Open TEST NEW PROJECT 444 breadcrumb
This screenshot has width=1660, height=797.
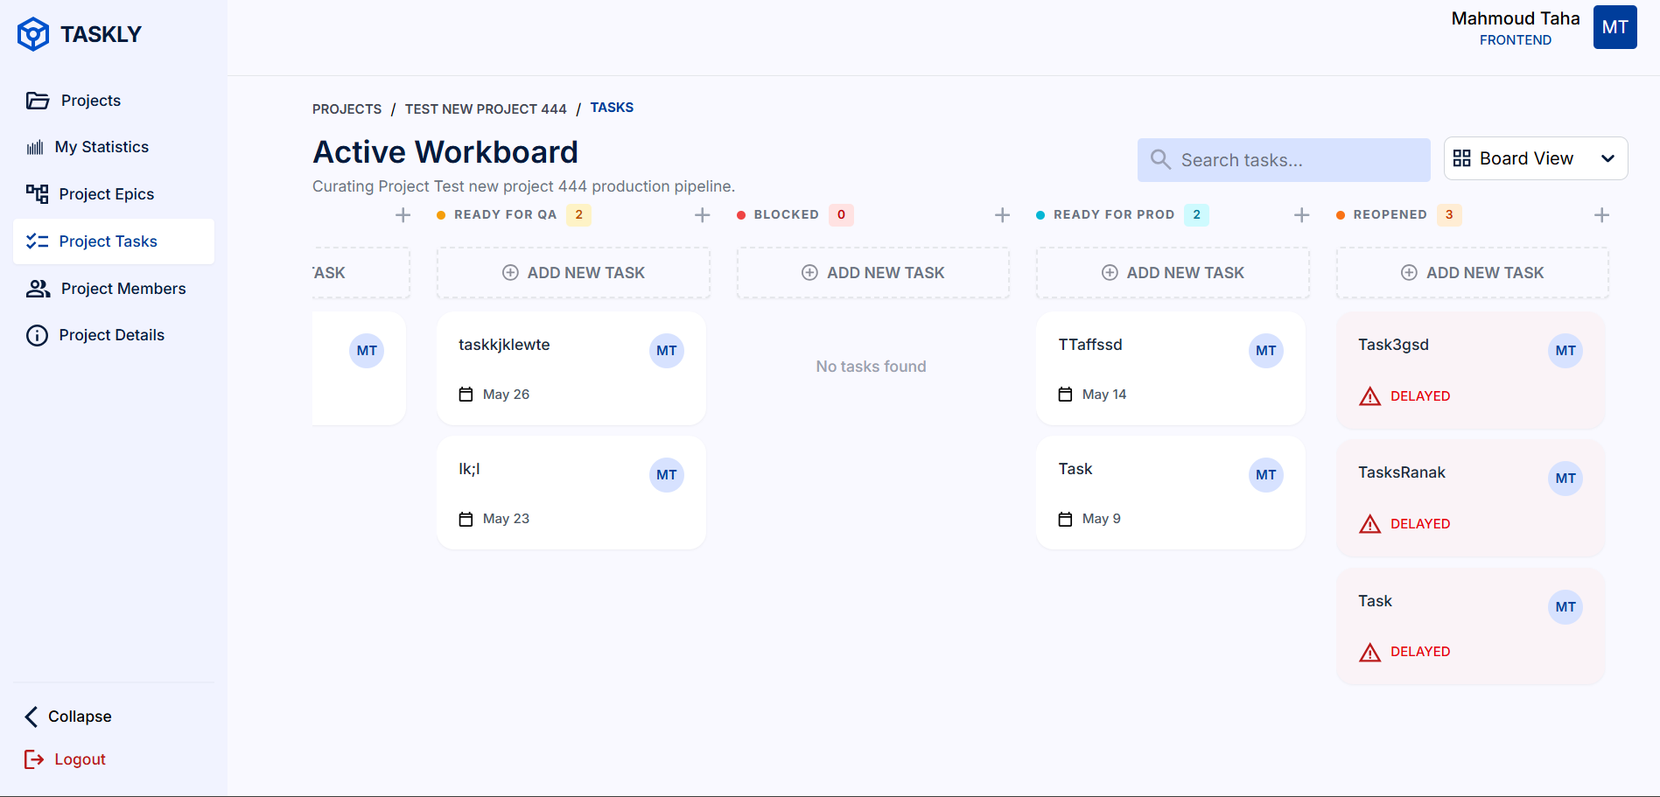486,109
